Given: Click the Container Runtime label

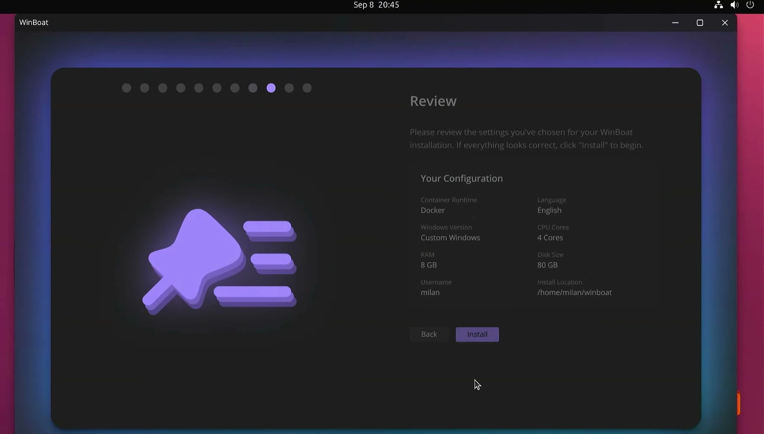Looking at the screenshot, I should pos(449,200).
